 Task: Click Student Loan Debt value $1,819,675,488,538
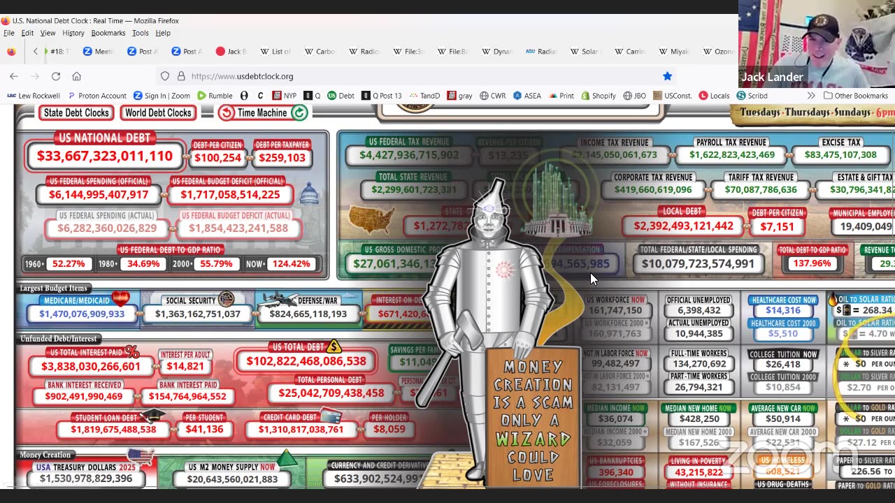pyautogui.click(x=113, y=429)
